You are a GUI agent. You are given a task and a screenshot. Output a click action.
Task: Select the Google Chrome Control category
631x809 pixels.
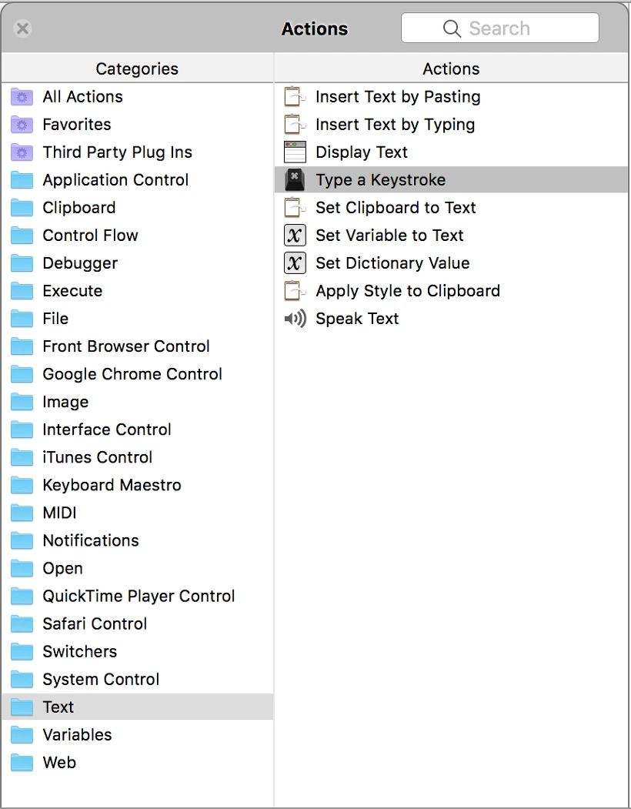click(137, 374)
